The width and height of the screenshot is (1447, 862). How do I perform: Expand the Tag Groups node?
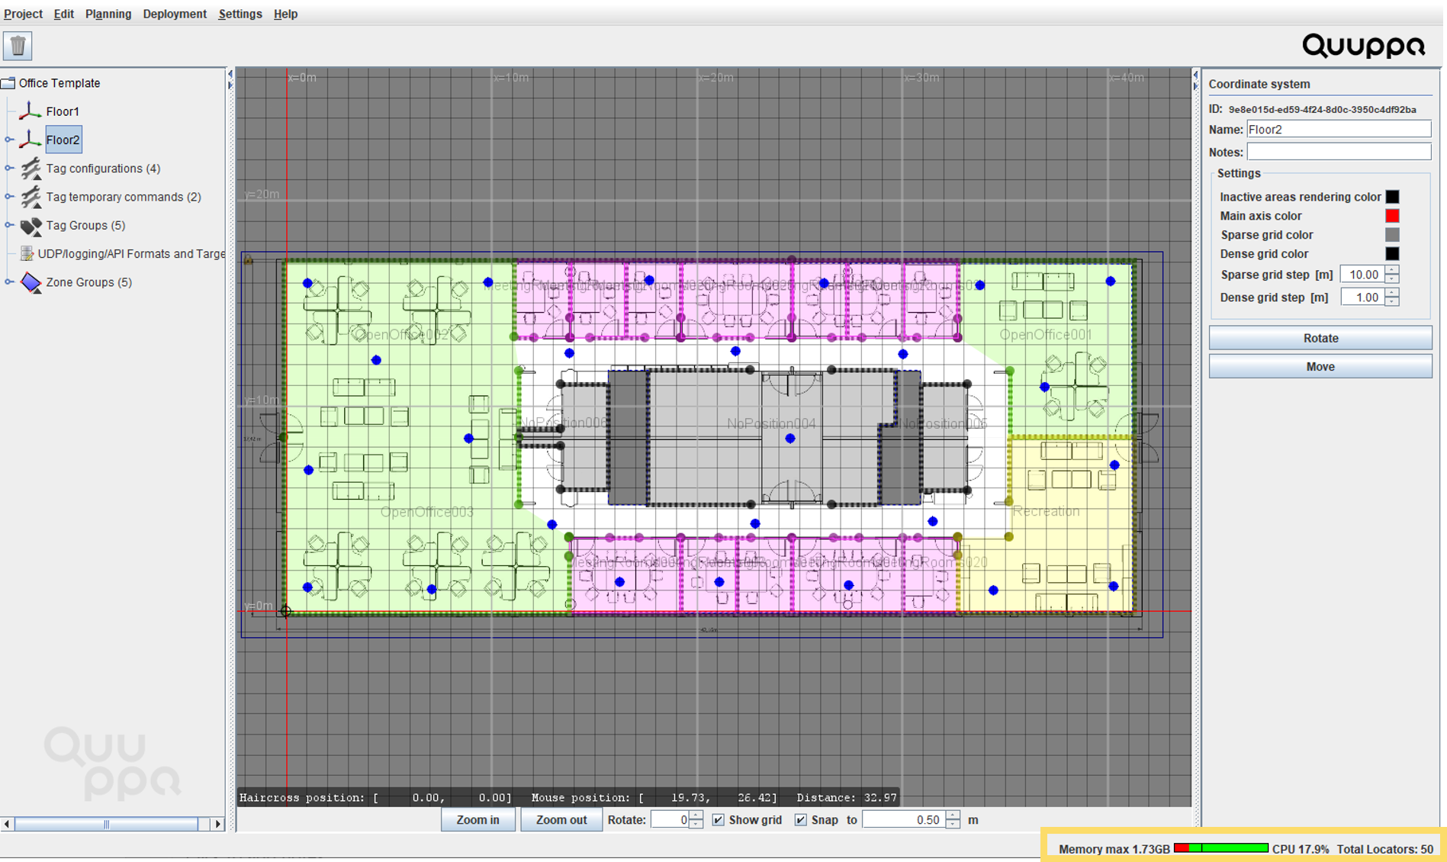(9, 225)
